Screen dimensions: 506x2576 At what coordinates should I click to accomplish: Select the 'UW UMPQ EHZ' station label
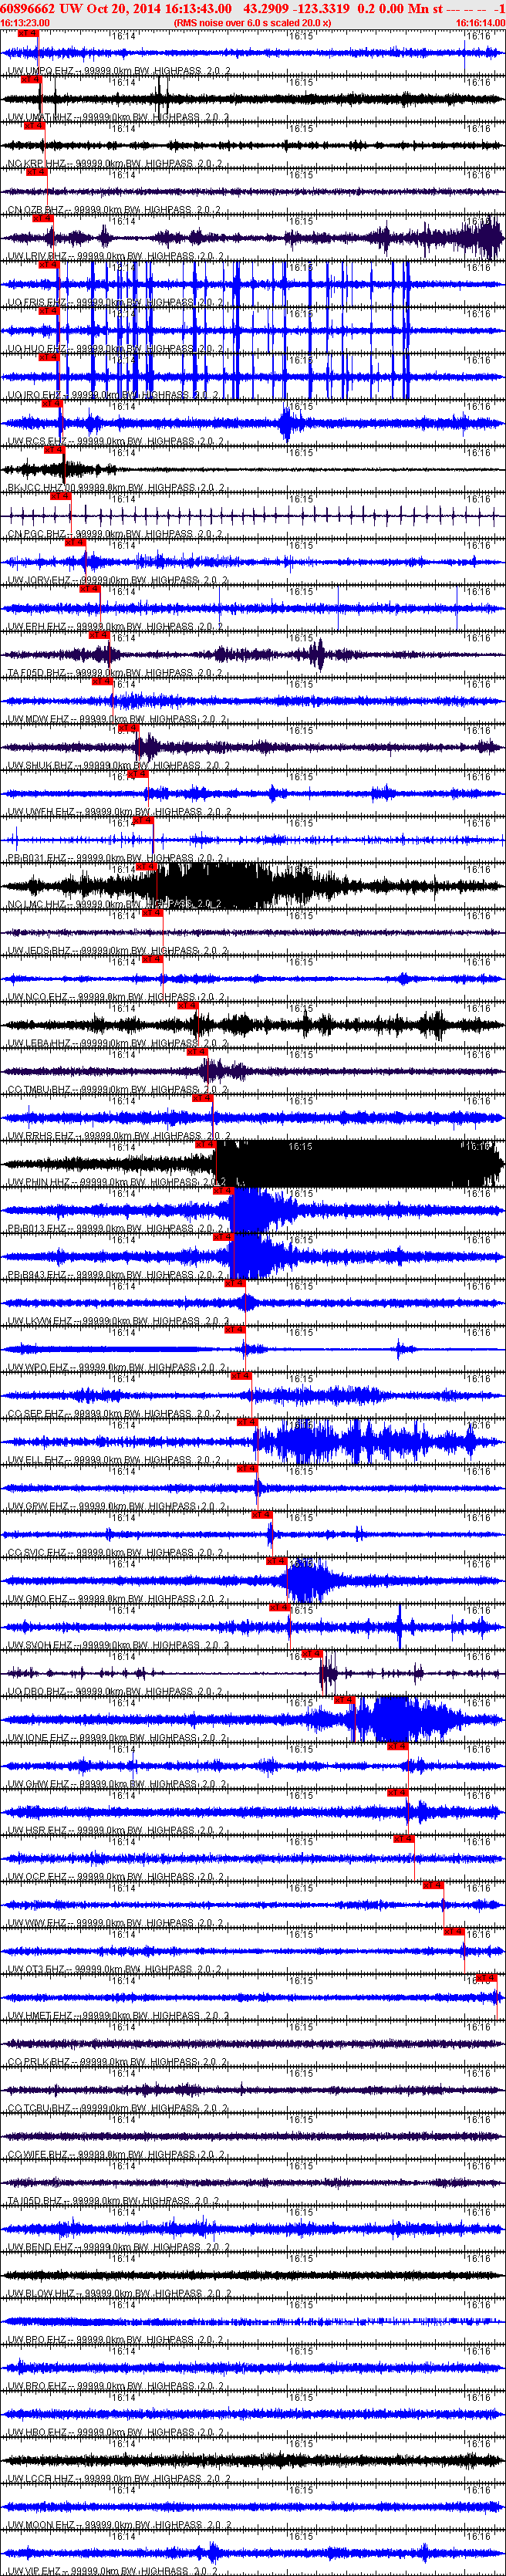41,71
